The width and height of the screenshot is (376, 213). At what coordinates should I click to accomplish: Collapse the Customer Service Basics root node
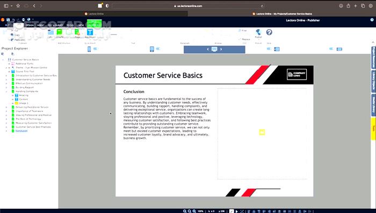[x=3, y=60]
